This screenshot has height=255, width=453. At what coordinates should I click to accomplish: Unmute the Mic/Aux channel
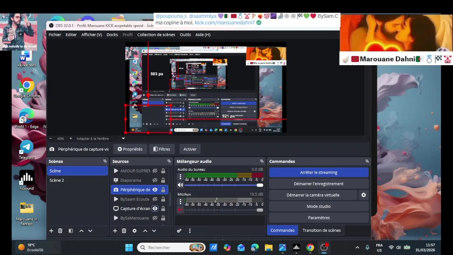(180, 210)
